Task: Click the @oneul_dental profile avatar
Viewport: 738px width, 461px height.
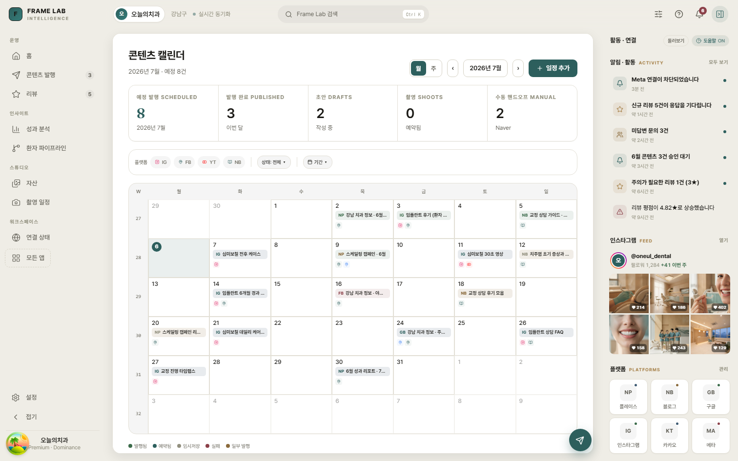Action: (618, 261)
